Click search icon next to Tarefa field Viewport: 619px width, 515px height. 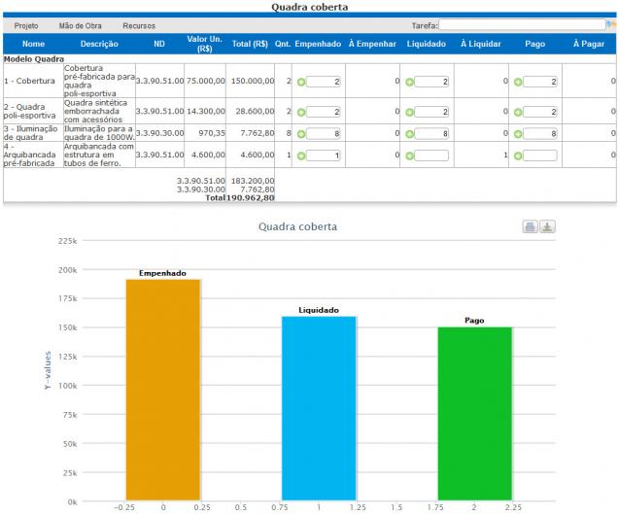(611, 25)
